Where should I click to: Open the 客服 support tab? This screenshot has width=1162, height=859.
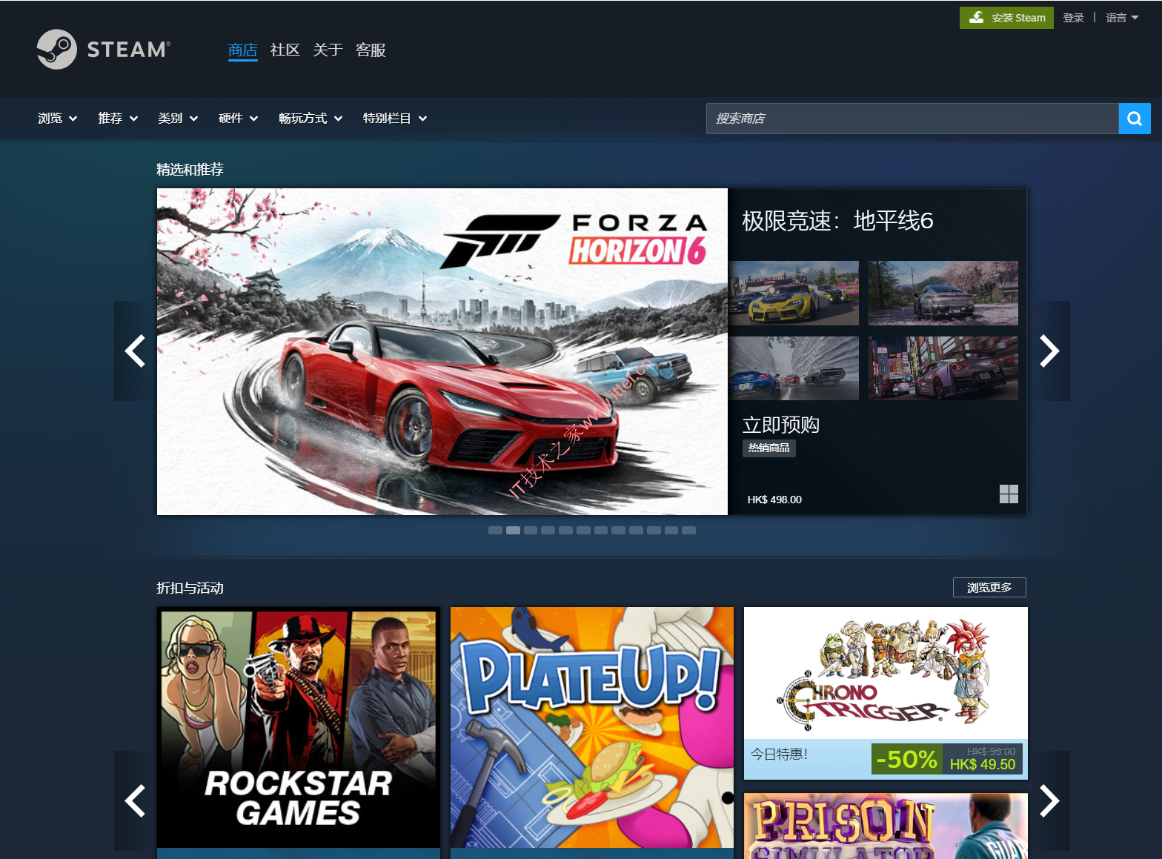371,50
